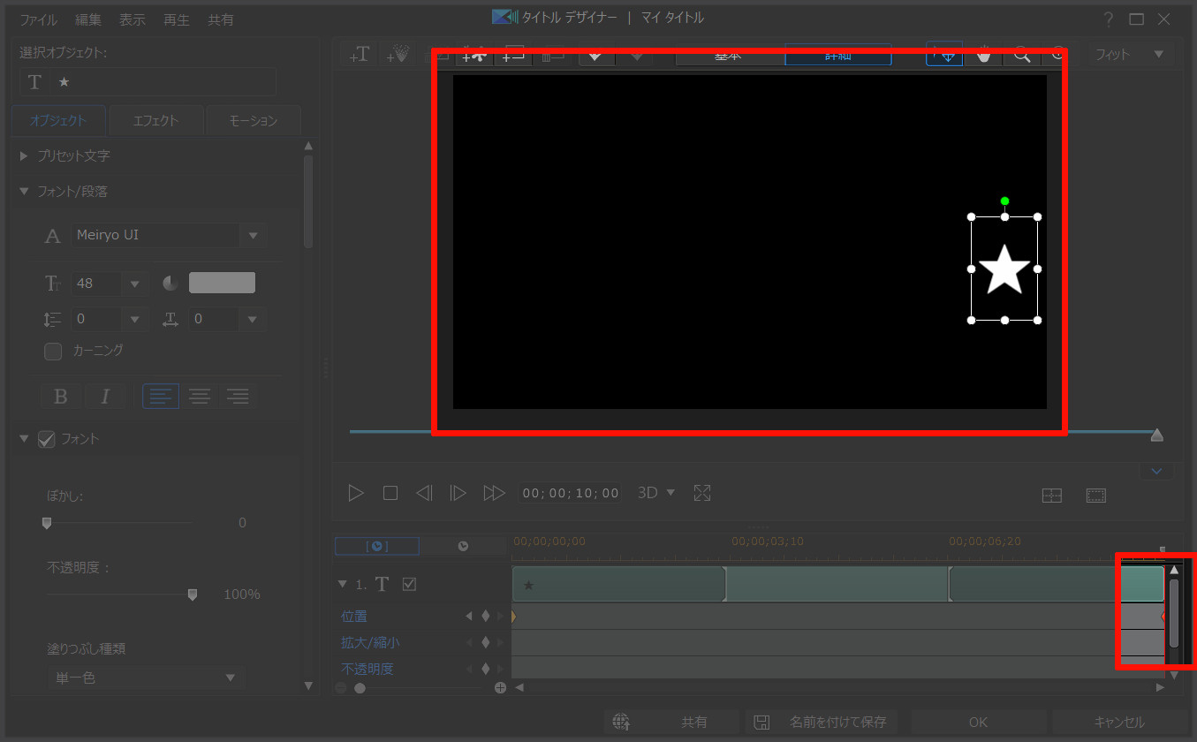Collapse the フォント/段落 section
This screenshot has height=742, width=1197.
(24, 191)
